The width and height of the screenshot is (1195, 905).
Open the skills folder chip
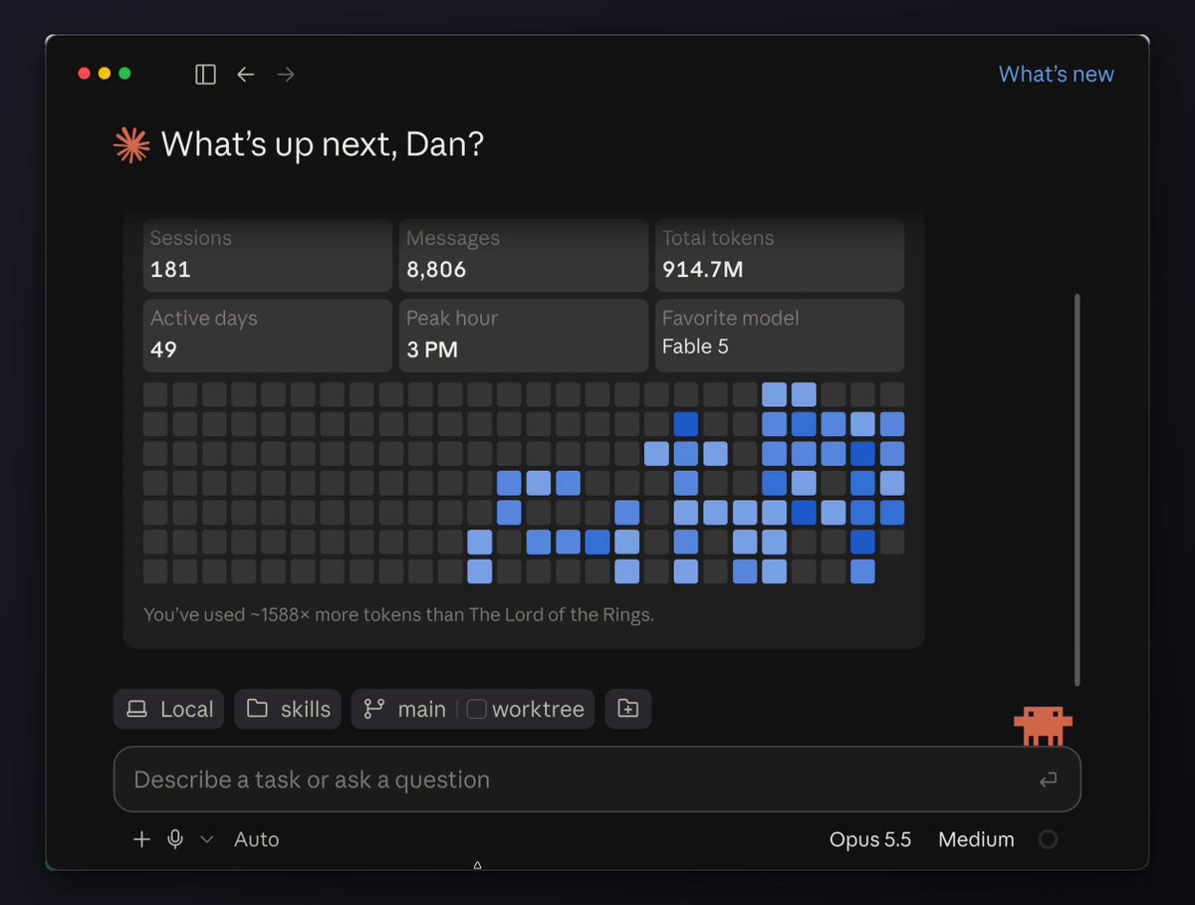(x=289, y=709)
